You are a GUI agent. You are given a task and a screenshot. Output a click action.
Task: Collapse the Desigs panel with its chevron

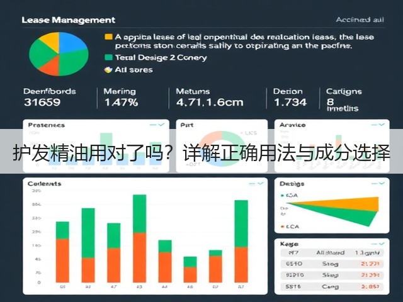click(382, 183)
